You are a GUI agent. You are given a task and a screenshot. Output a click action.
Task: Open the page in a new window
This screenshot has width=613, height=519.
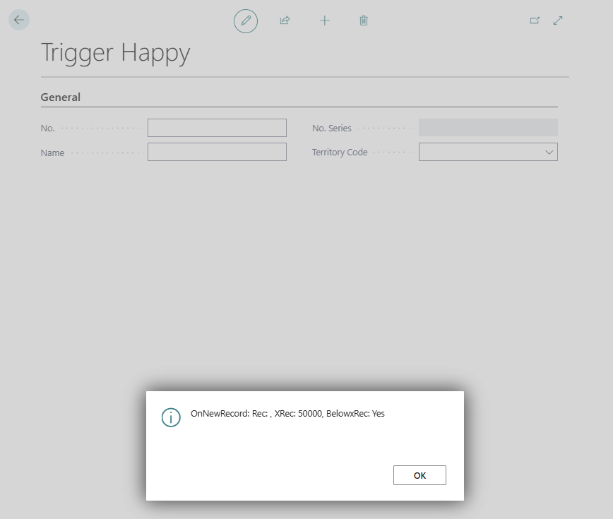tap(535, 20)
